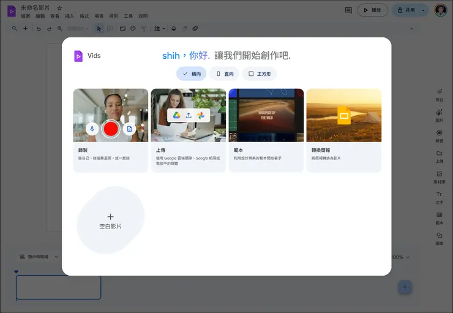Click the blue add scene plus button
453x313 pixels.
pyautogui.click(x=405, y=287)
